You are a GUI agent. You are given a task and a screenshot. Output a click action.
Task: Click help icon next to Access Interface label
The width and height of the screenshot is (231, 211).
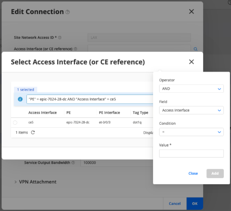(x=75, y=49)
